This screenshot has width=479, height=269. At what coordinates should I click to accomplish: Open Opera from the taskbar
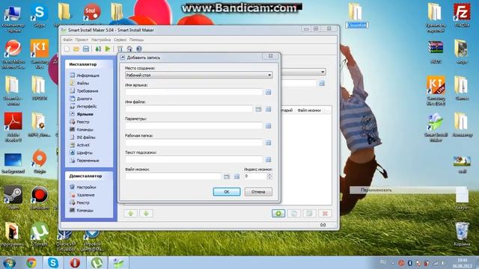click(x=75, y=263)
